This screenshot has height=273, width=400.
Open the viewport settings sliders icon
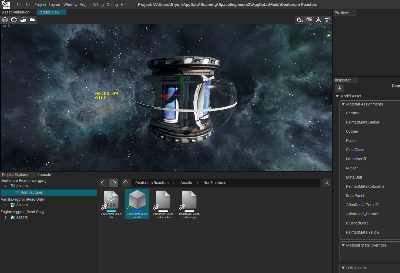(328, 20)
